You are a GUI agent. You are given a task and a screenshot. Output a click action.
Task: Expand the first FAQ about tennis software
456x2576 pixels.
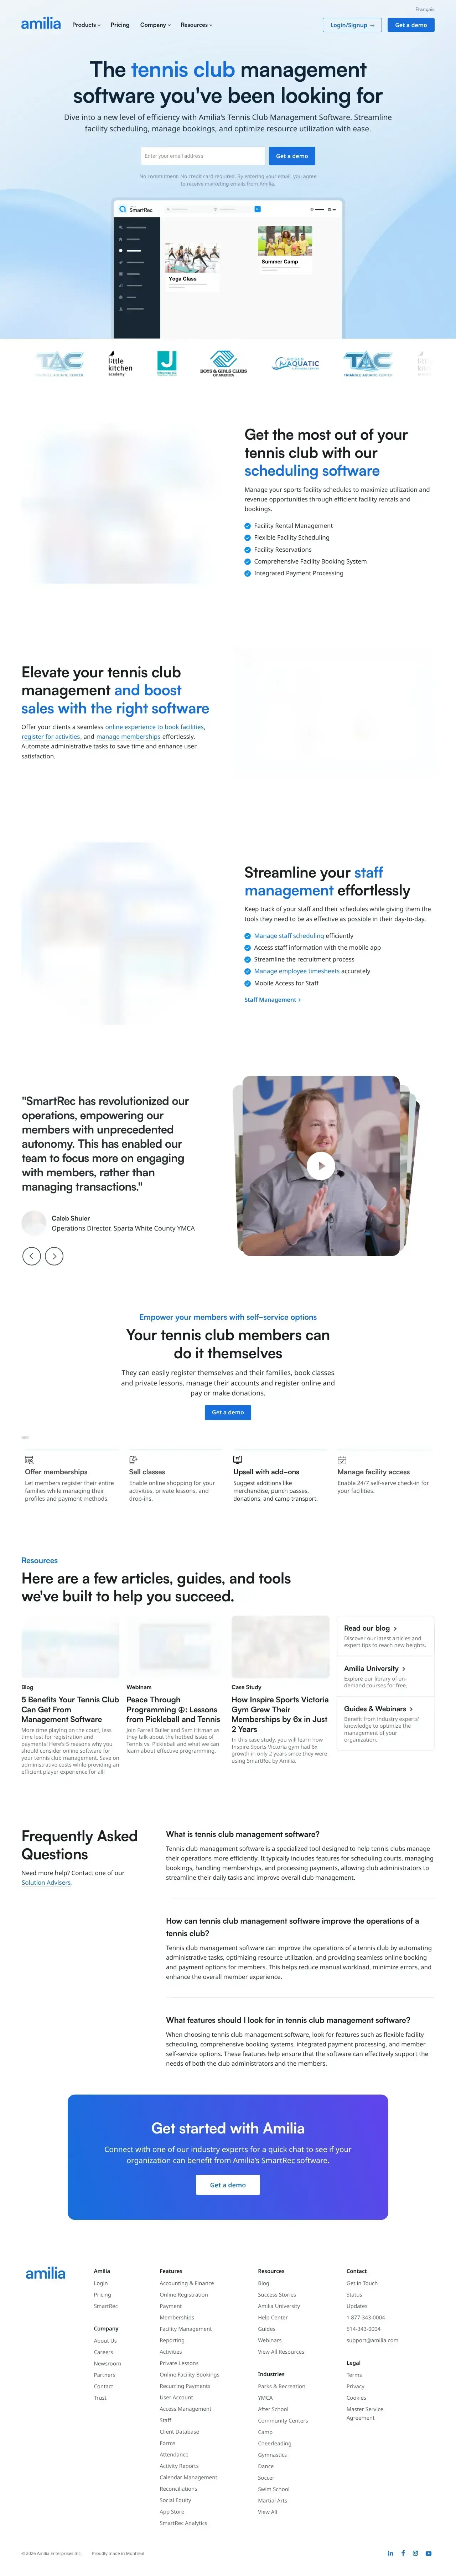coord(243,1834)
